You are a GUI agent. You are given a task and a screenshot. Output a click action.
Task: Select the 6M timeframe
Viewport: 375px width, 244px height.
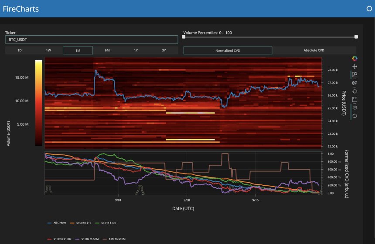pos(107,50)
